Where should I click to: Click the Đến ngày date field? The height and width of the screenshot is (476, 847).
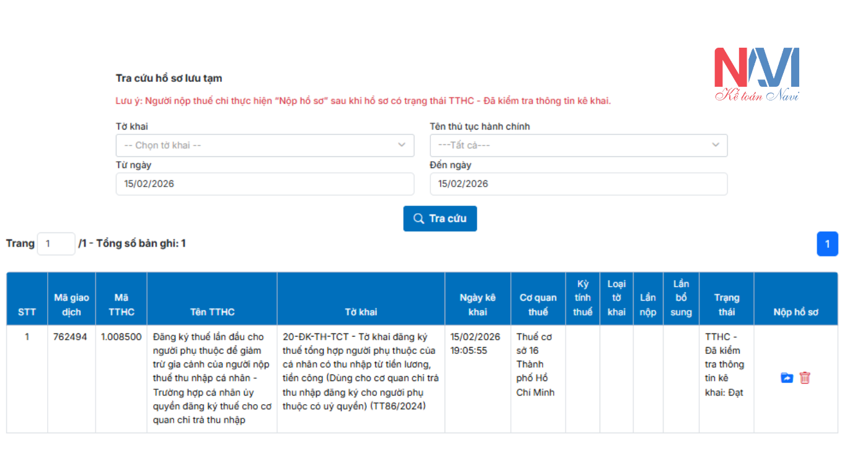578,183
